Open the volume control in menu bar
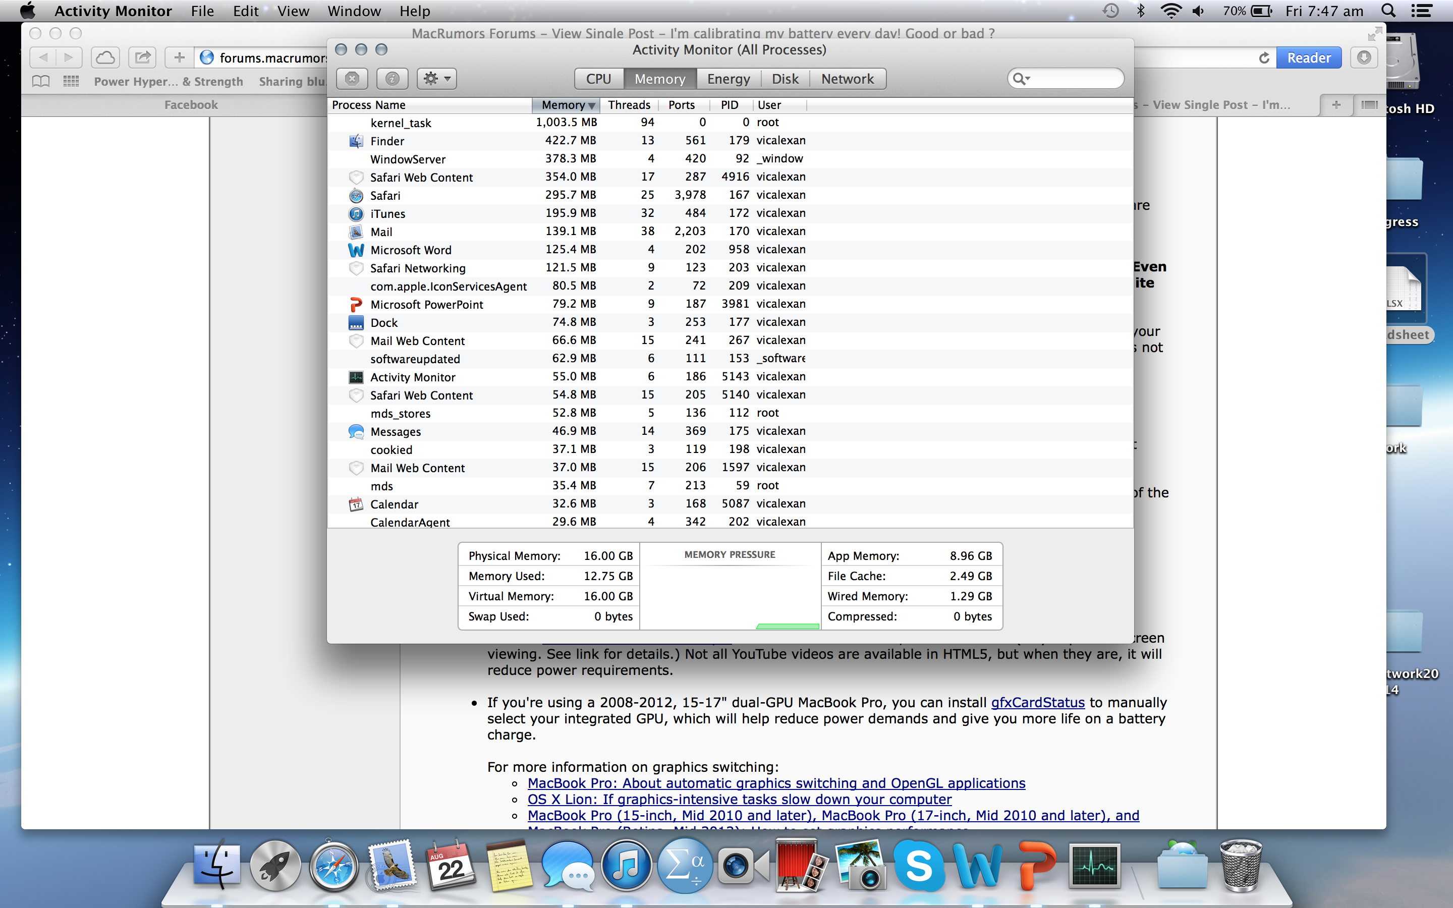The width and height of the screenshot is (1453, 908). 1198,11
